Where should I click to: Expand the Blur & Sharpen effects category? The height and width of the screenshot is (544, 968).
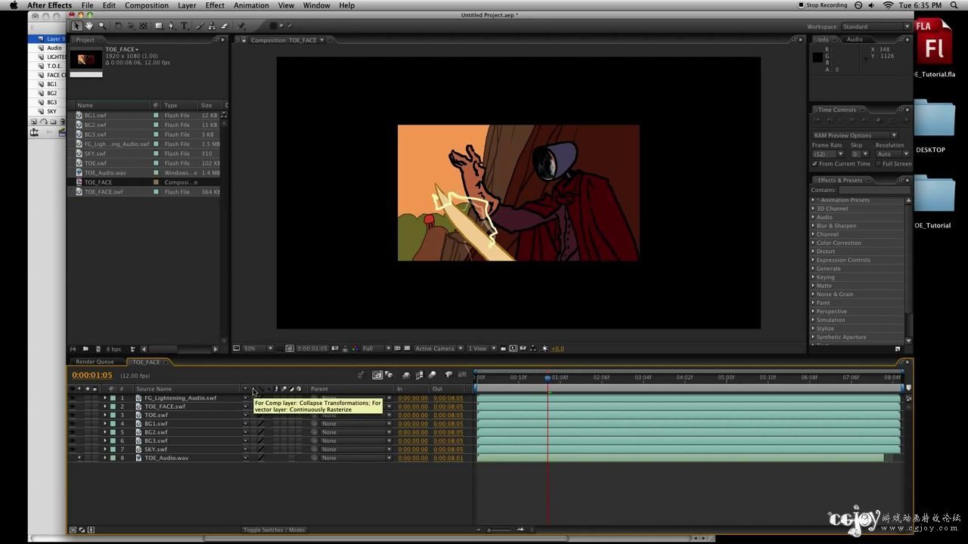(814, 226)
